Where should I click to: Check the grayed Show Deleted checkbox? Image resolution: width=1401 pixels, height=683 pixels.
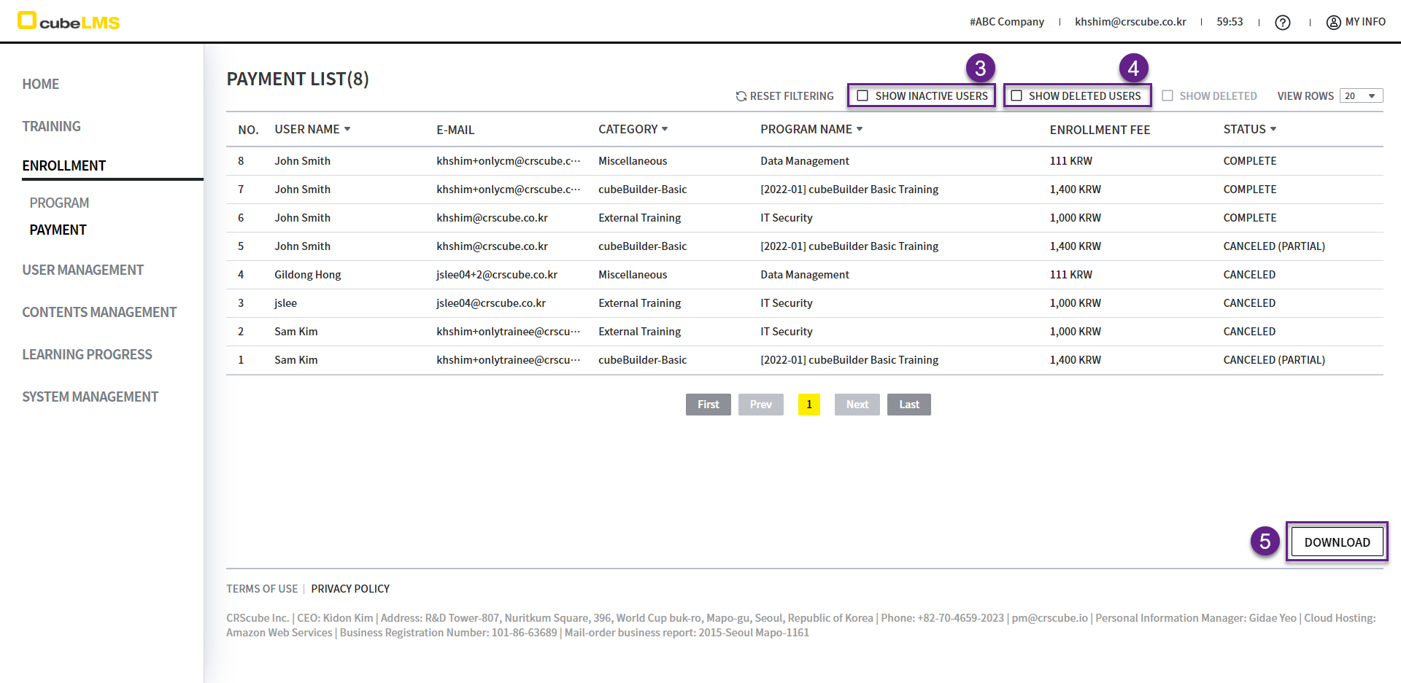tap(1167, 96)
